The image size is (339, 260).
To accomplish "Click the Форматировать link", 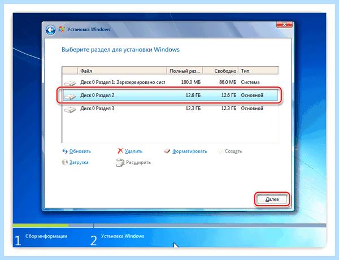I will point(189,151).
